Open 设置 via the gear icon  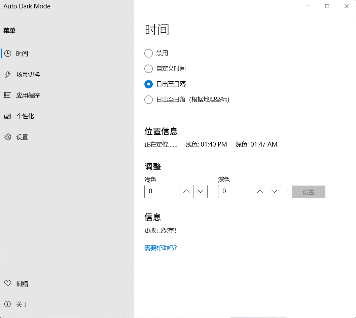click(8, 137)
